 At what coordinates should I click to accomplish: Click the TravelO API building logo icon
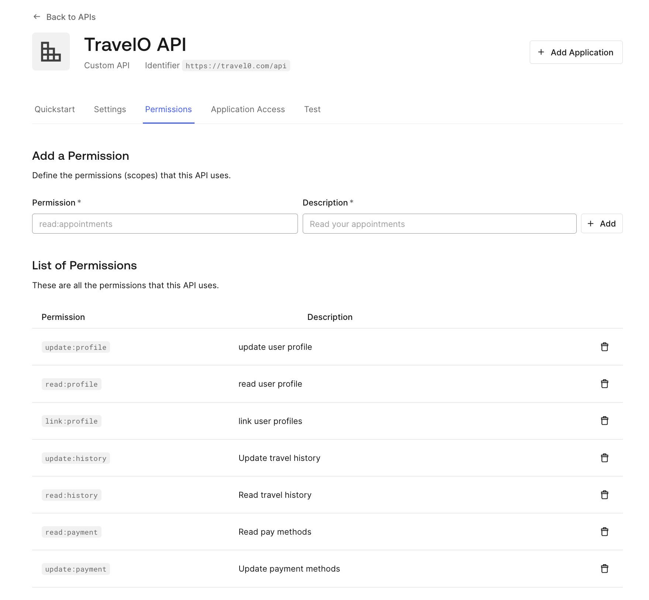[x=51, y=51]
